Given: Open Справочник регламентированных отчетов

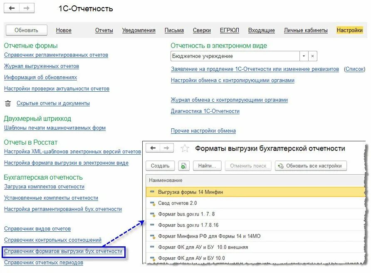Looking at the screenshot, I should click(56, 55).
